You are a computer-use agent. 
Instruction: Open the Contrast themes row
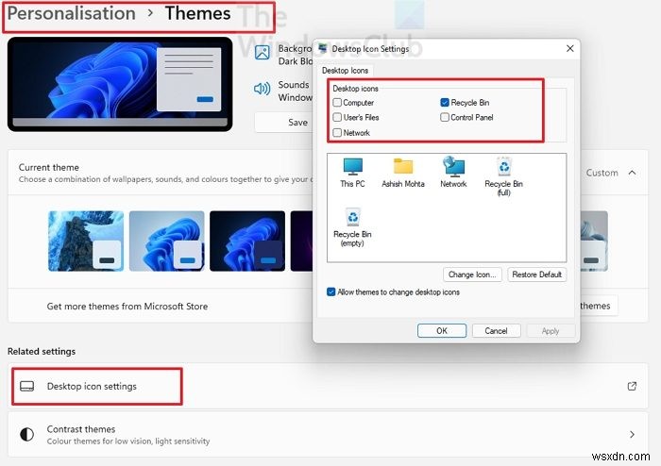[x=328, y=434]
